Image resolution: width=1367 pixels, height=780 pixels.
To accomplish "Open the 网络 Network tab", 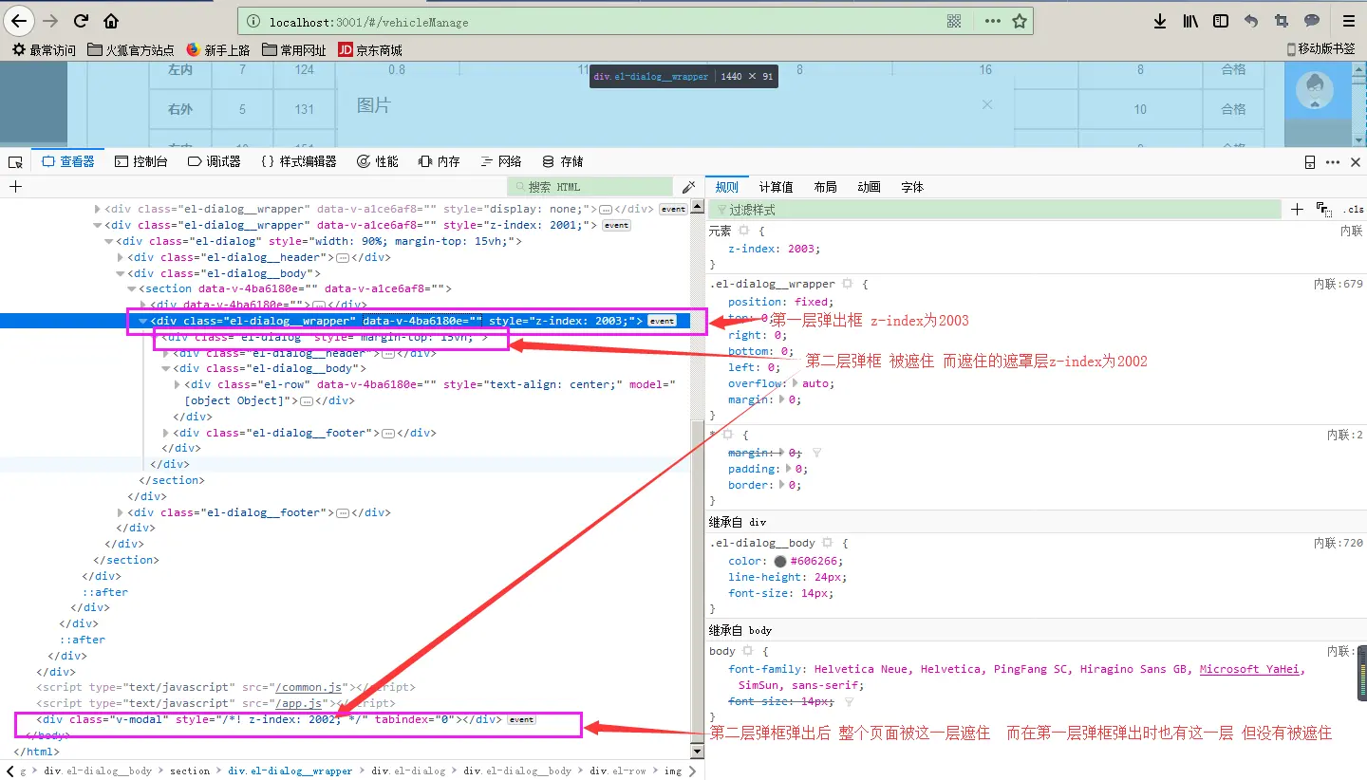I will coord(500,162).
